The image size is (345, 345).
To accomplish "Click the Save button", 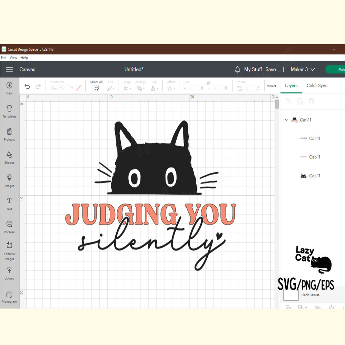I will click(270, 69).
